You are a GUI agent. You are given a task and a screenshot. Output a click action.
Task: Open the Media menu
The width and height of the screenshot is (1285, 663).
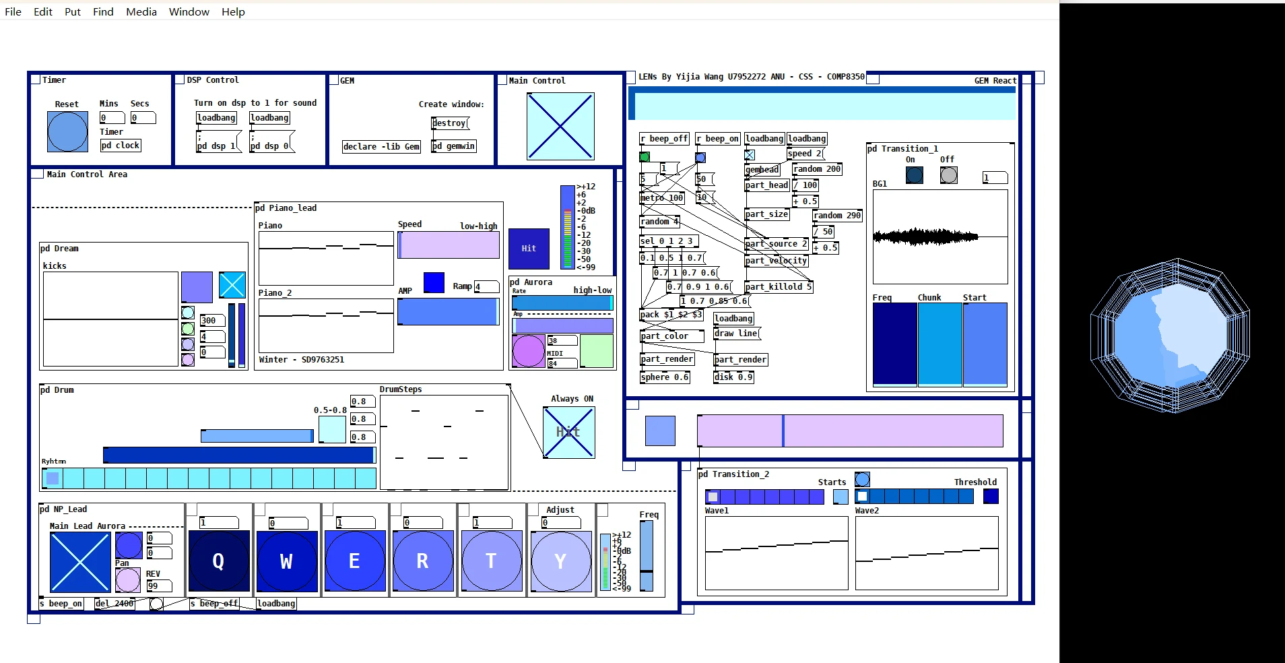click(x=141, y=11)
